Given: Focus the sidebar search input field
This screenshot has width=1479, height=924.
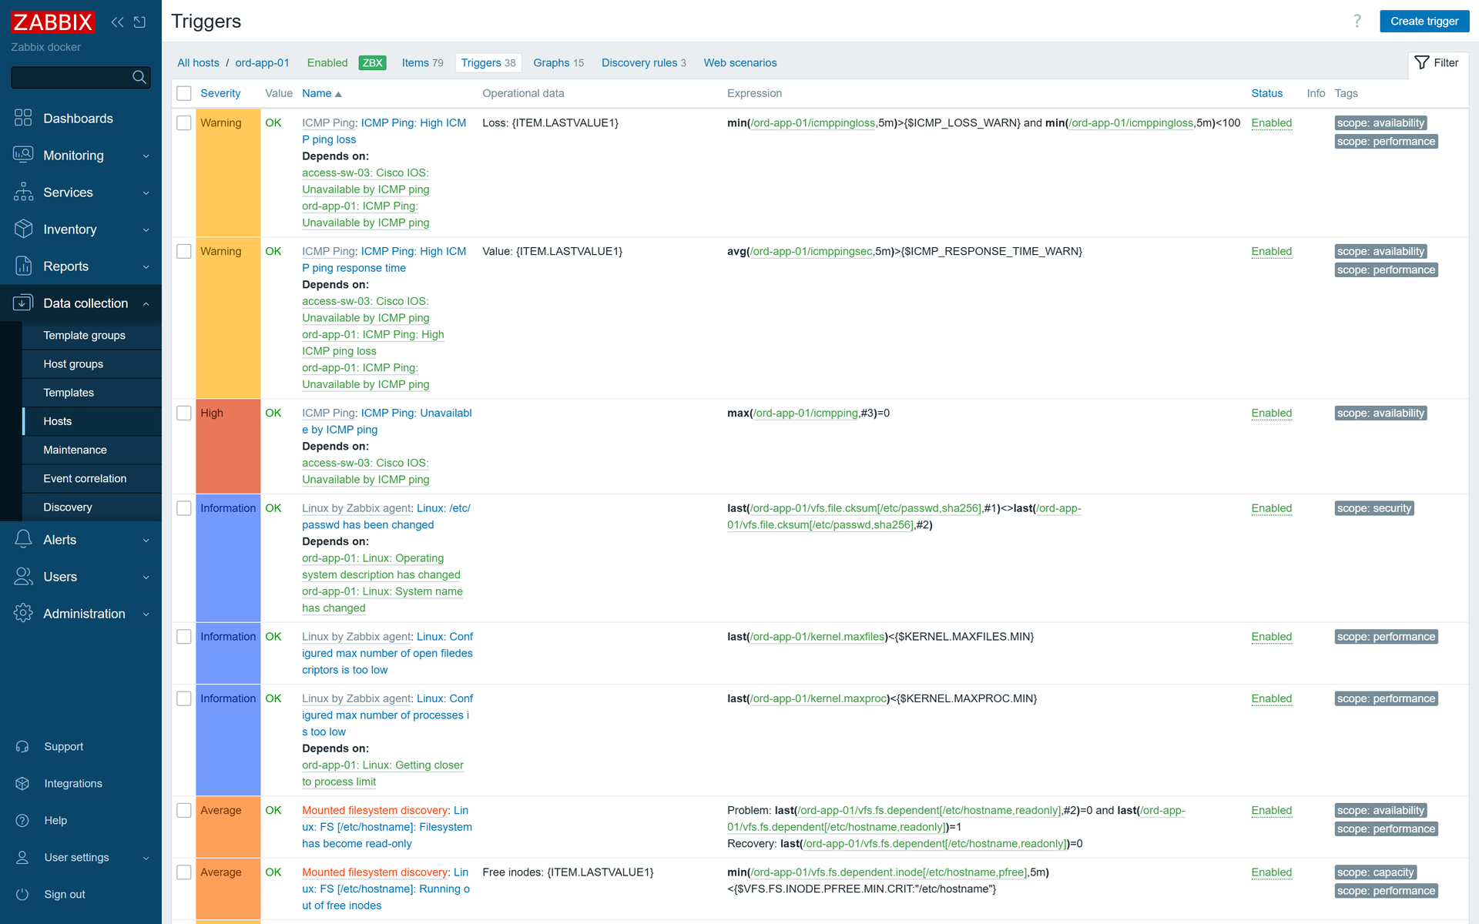Looking at the screenshot, I should click(71, 77).
